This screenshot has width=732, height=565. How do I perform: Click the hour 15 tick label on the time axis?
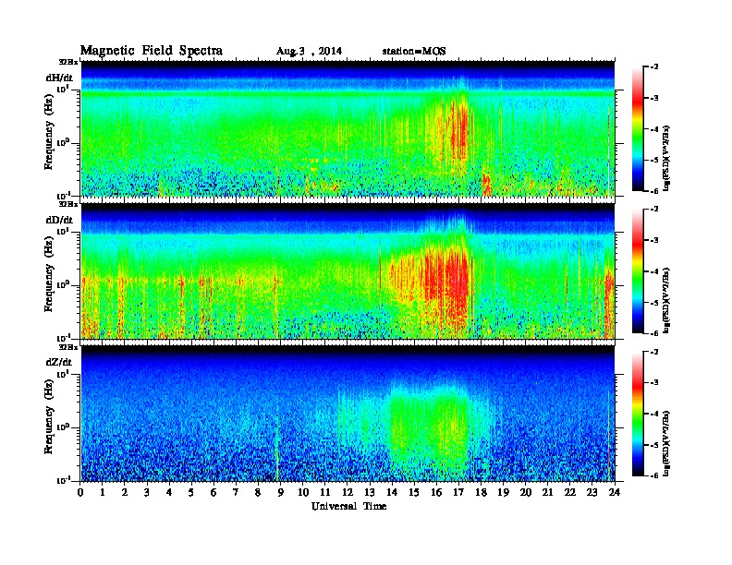(414, 492)
